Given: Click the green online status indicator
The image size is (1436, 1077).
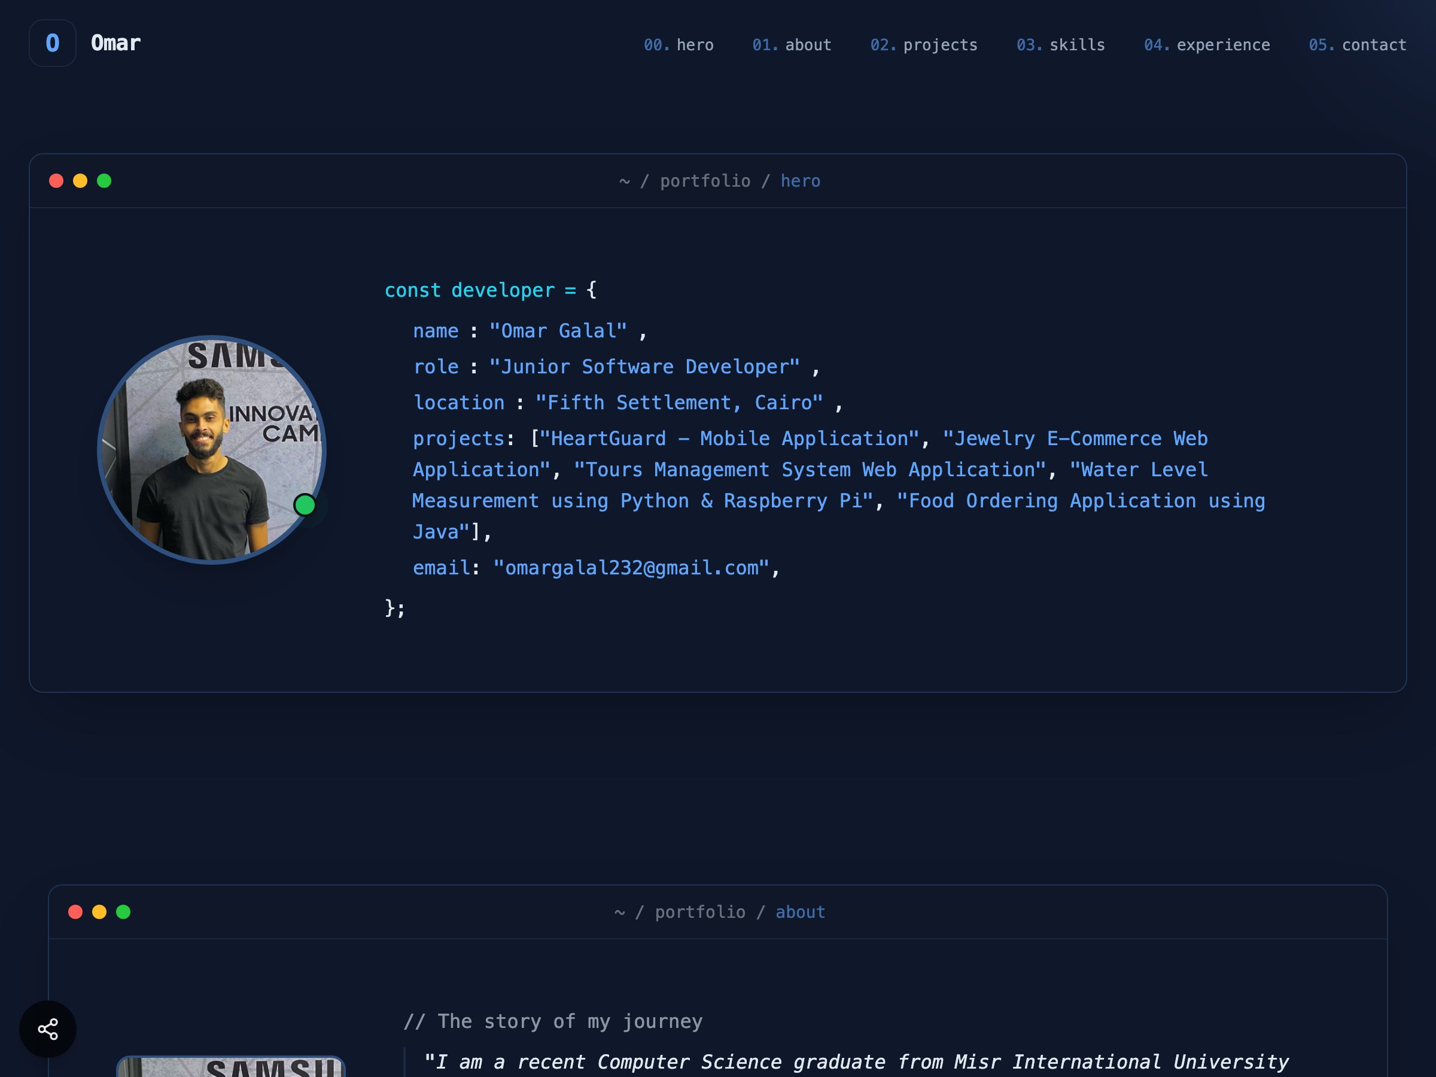Looking at the screenshot, I should click(305, 504).
